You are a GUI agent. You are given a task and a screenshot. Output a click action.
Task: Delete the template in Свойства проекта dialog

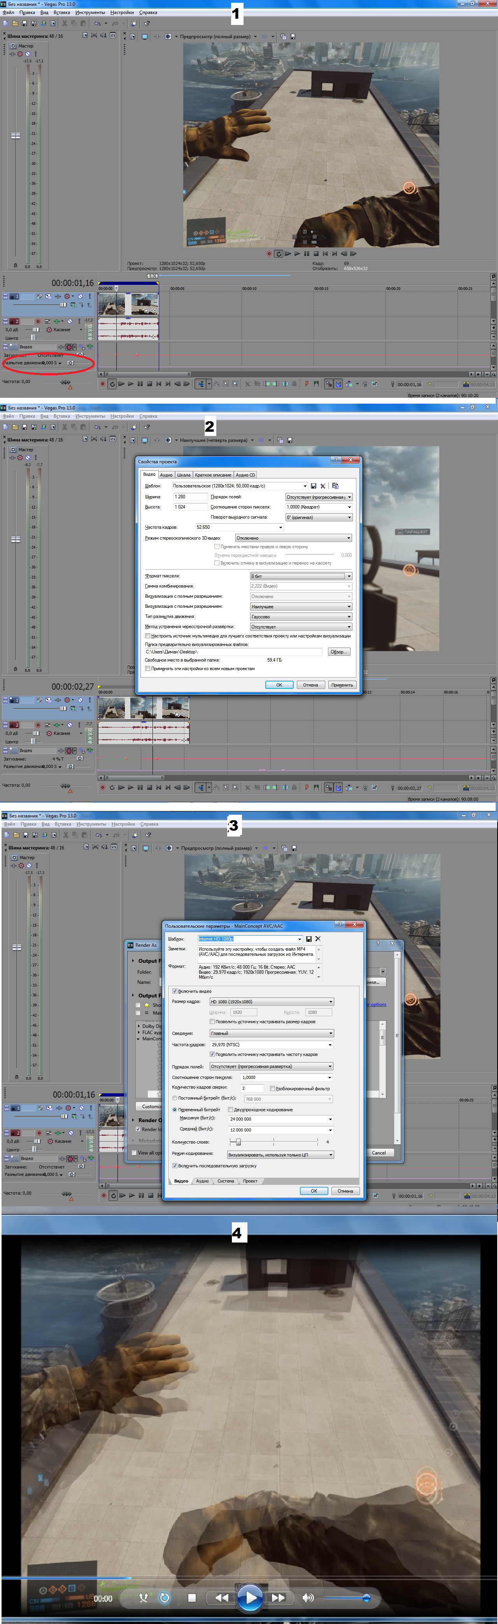pyautogui.click(x=323, y=486)
